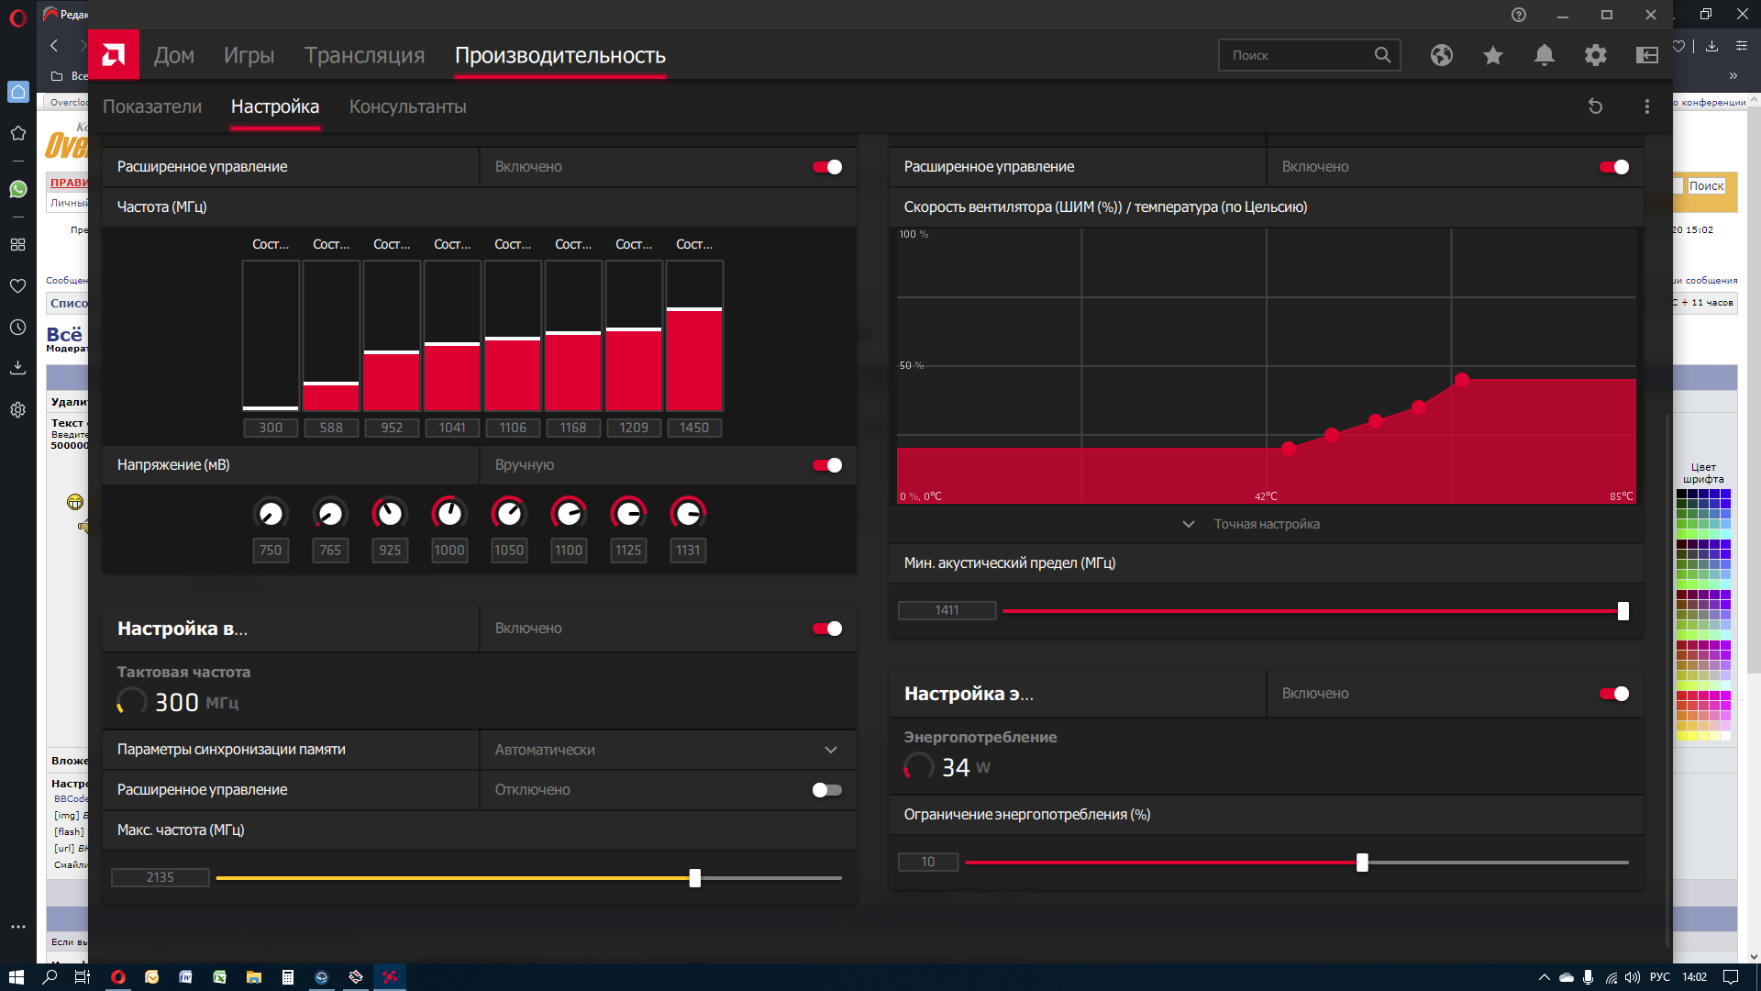Click the power limit slider handle

point(1362,863)
